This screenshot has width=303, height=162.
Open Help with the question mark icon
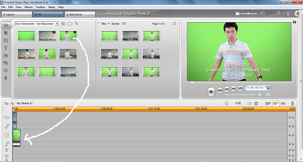click(279, 14)
